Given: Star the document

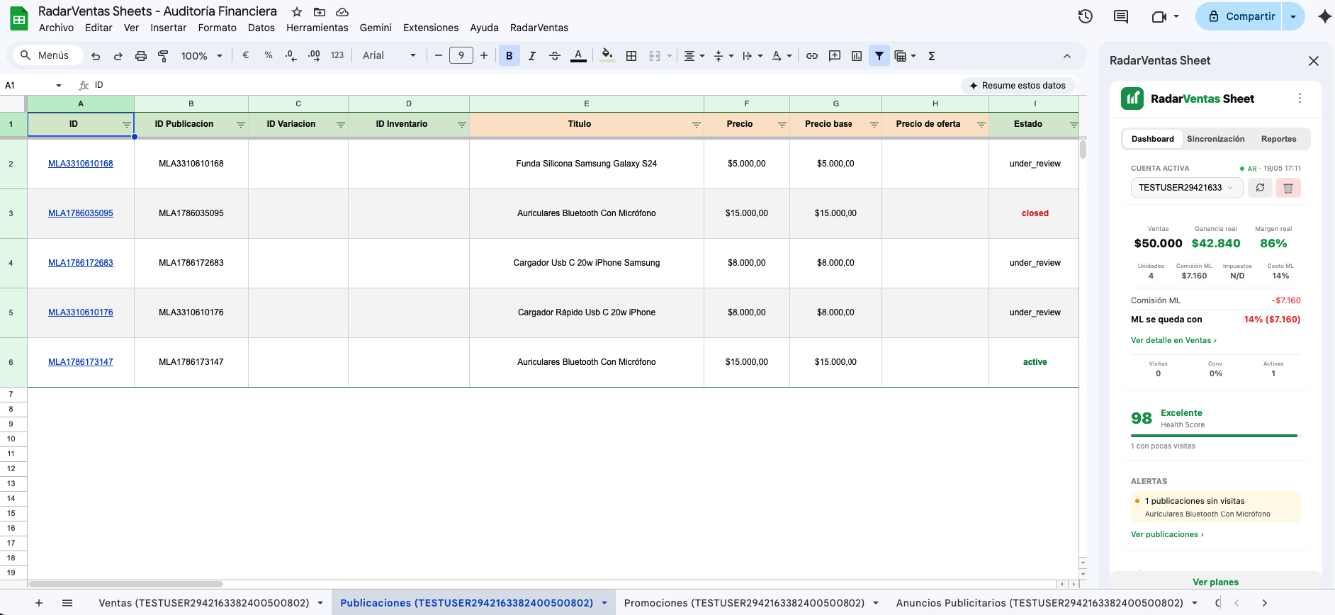Looking at the screenshot, I should pyautogui.click(x=297, y=12).
